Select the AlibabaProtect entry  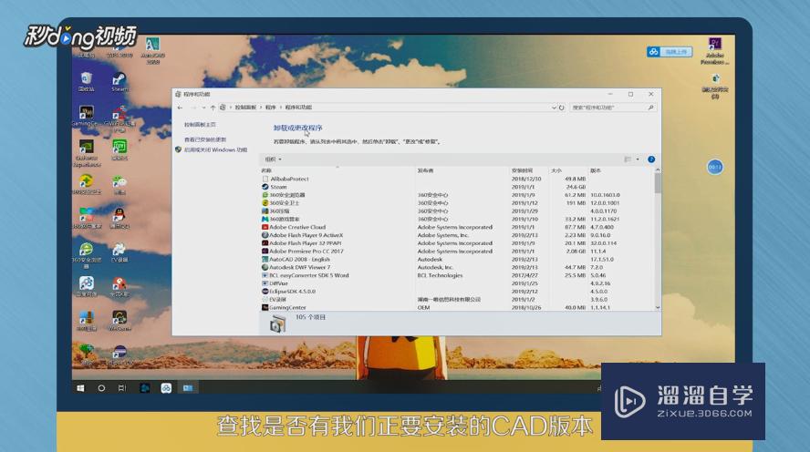pyautogui.click(x=457, y=179)
